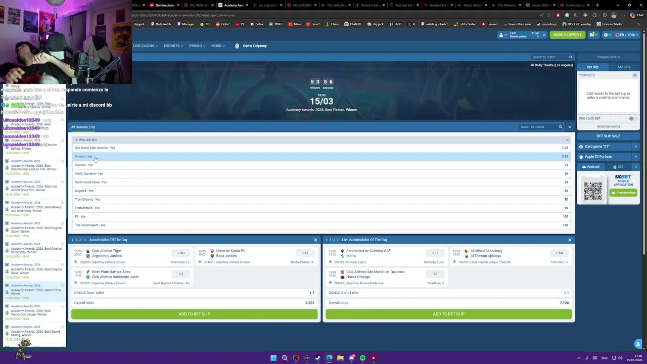Open Spotify from the taskbar
Screen dimensions: 647x364
click(362, 358)
